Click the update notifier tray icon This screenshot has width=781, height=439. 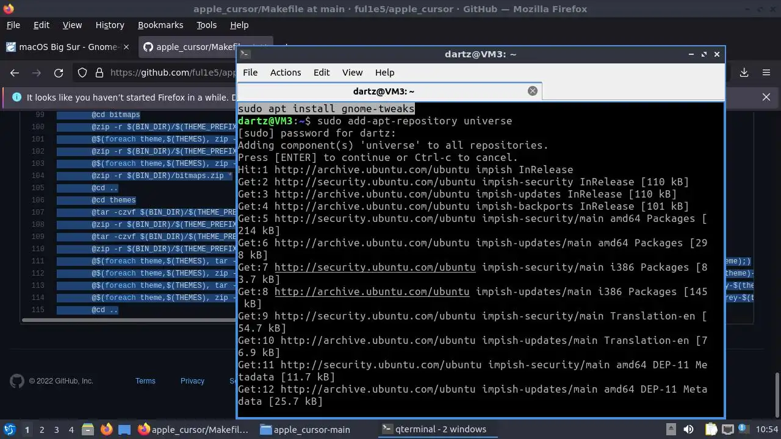click(x=744, y=429)
